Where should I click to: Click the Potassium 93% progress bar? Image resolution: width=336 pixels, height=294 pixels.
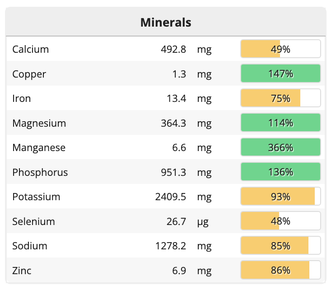pos(280,197)
